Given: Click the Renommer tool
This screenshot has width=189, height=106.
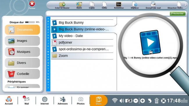Looking at the screenshot, I should (x=119, y=6).
